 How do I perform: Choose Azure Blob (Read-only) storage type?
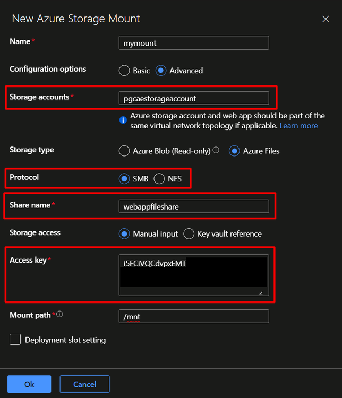[x=124, y=151]
